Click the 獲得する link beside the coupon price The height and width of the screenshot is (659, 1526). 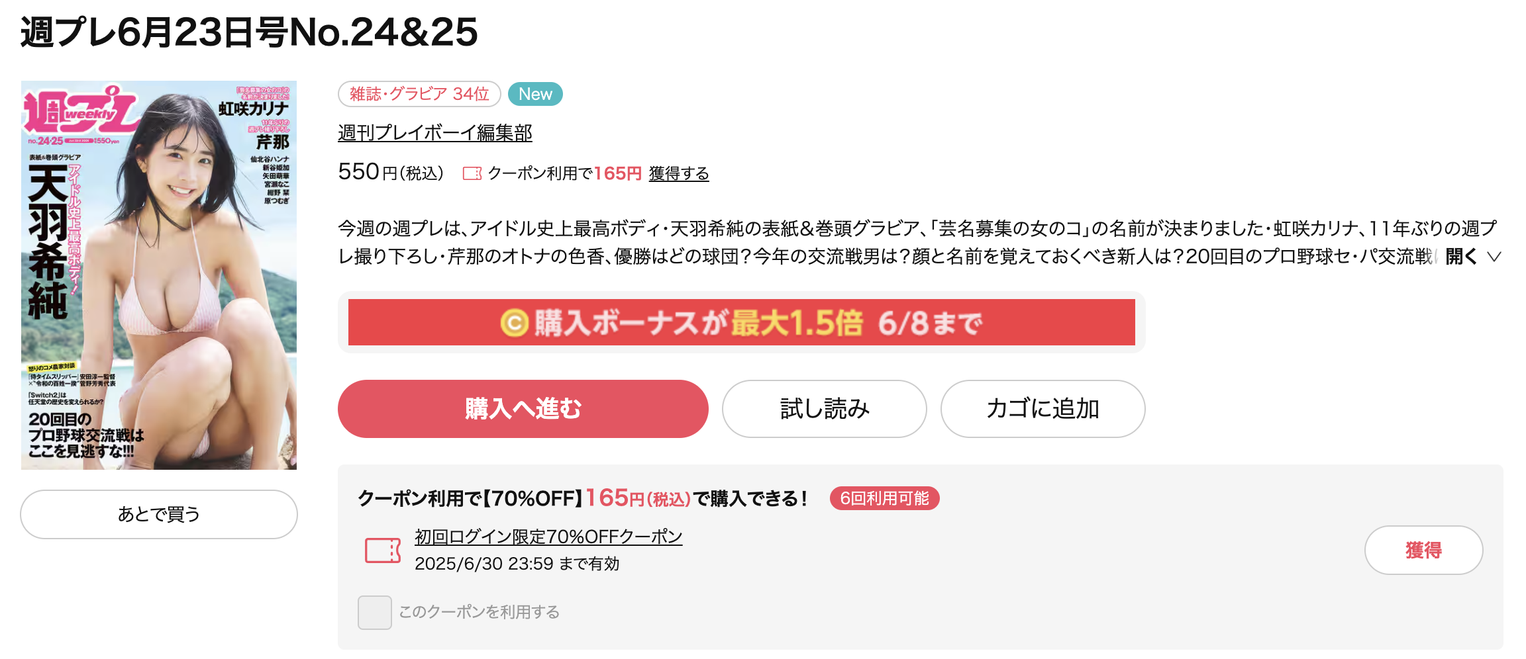[679, 173]
